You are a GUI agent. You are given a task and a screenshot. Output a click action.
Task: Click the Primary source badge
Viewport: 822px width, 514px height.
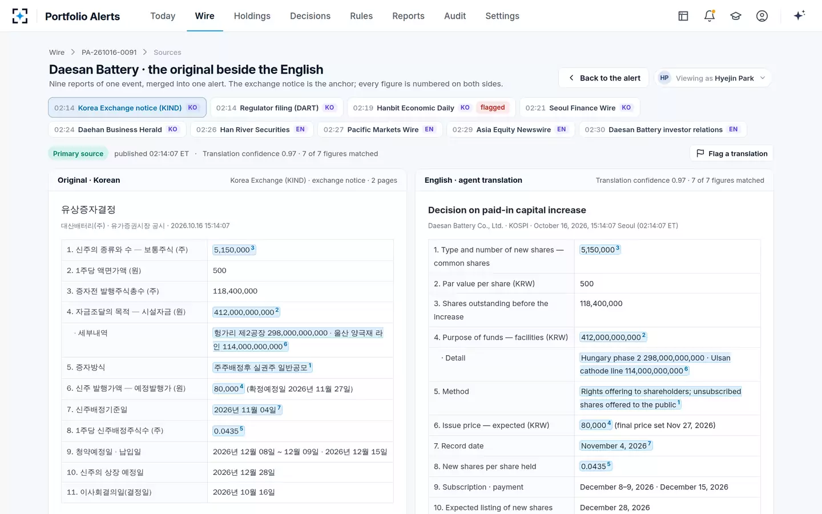tap(78, 154)
